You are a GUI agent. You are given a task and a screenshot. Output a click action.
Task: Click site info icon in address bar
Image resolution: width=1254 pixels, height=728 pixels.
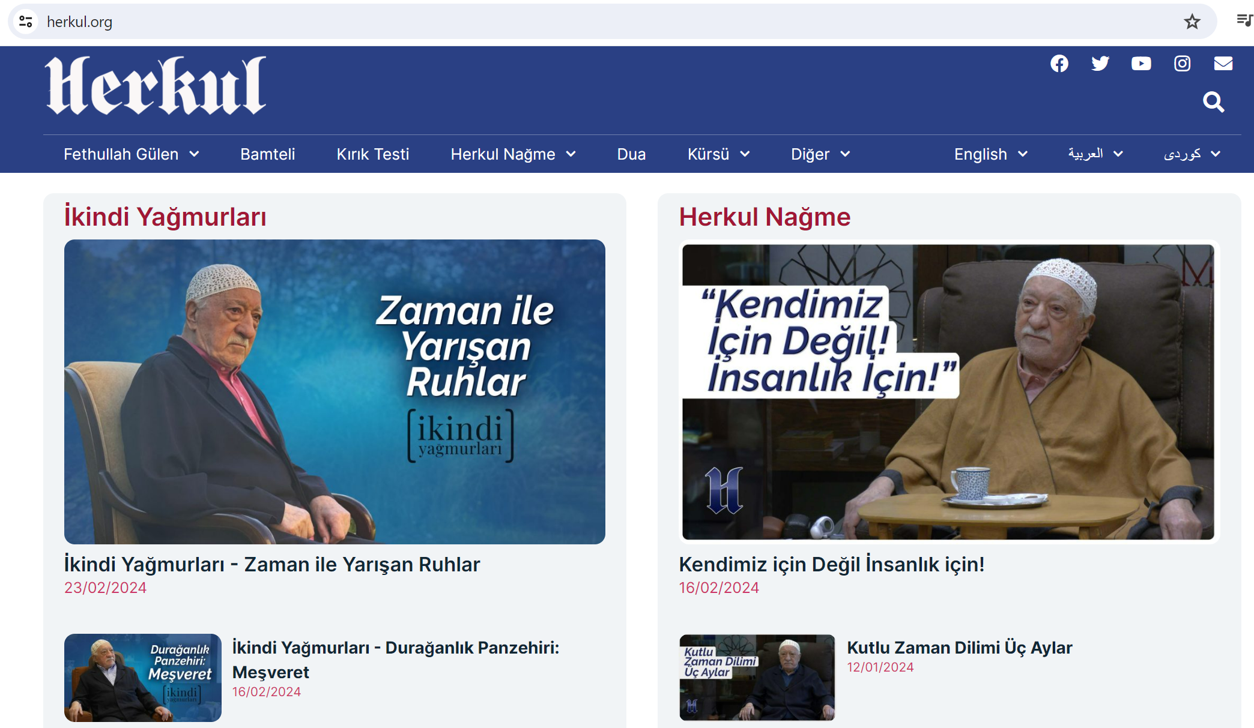pyautogui.click(x=26, y=22)
